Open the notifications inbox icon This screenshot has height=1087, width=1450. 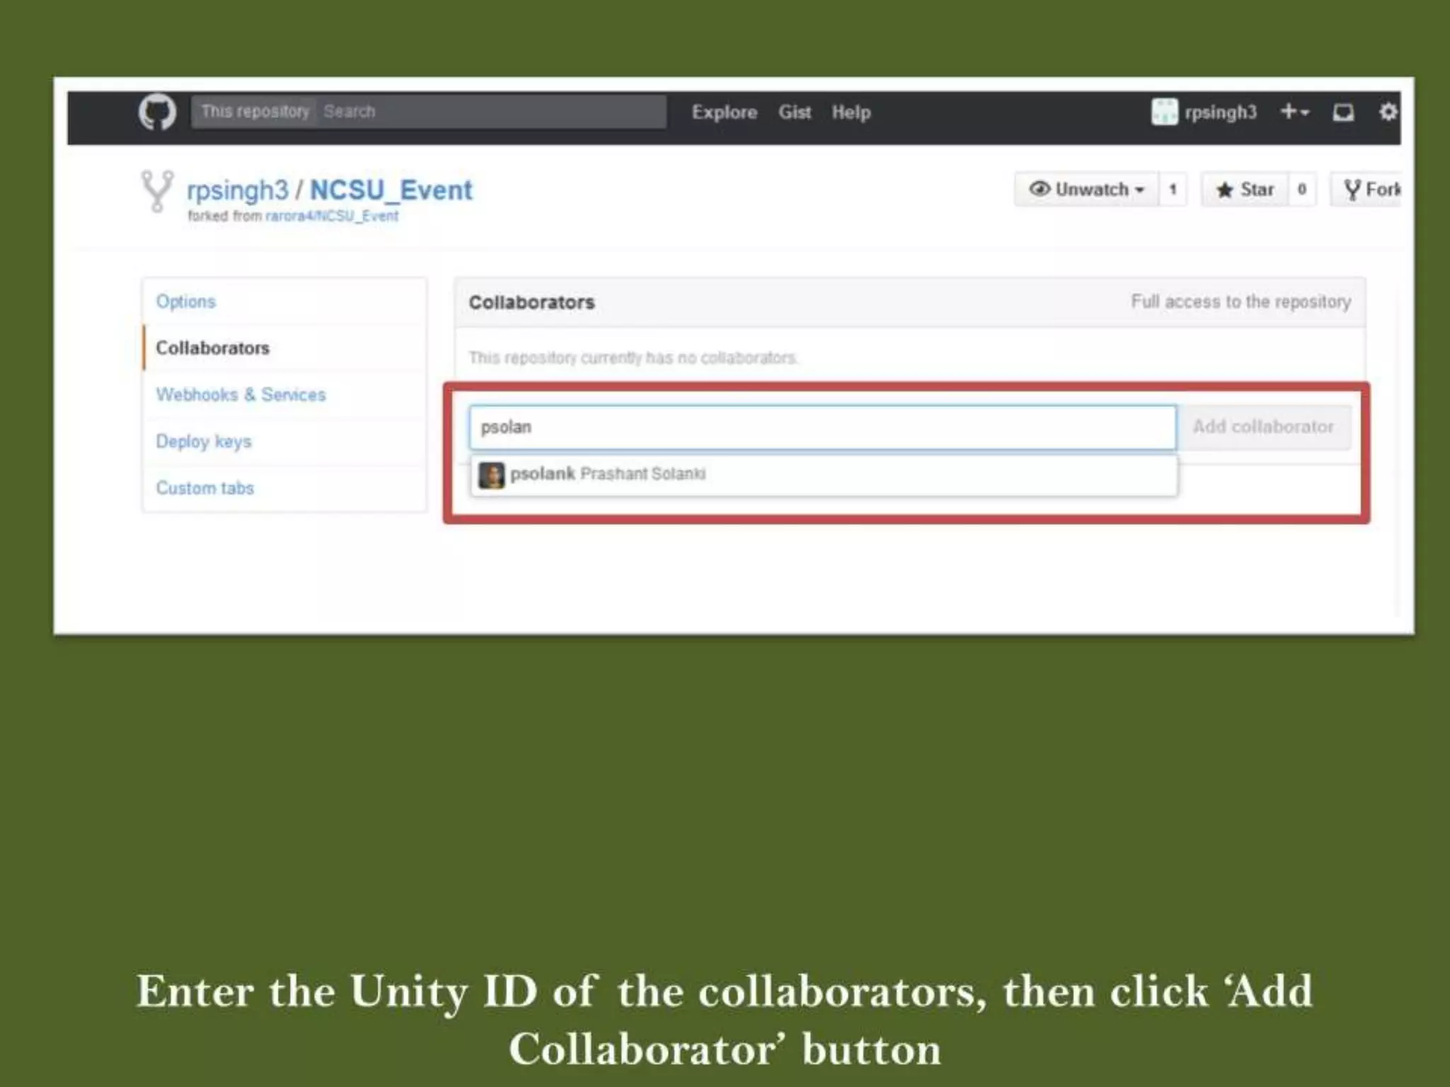1343,113
